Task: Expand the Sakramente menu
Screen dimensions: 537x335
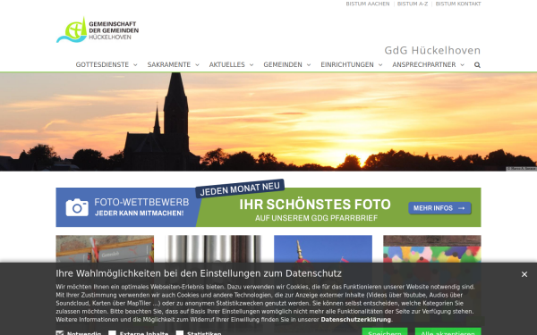Action: (173, 64)
